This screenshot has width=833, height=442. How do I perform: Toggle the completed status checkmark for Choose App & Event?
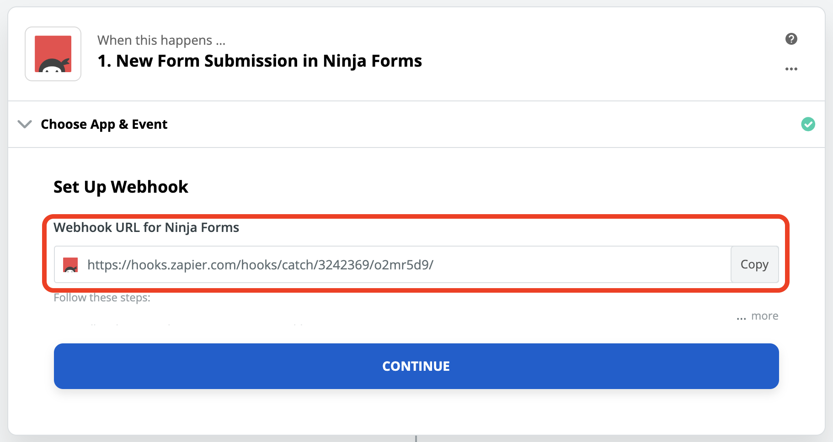click(x=808, y=124)
